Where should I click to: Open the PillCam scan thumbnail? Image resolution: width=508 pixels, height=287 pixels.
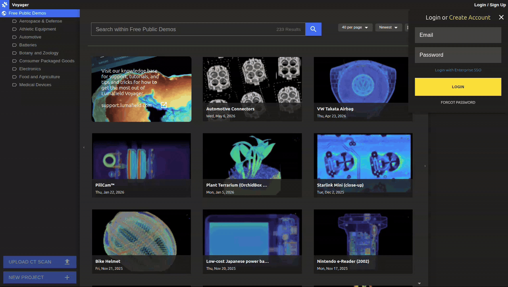point(141,165)
